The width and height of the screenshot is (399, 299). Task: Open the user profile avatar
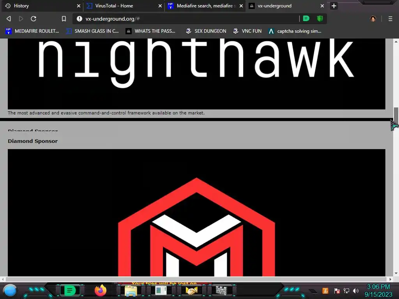click(x=373, y=19)
